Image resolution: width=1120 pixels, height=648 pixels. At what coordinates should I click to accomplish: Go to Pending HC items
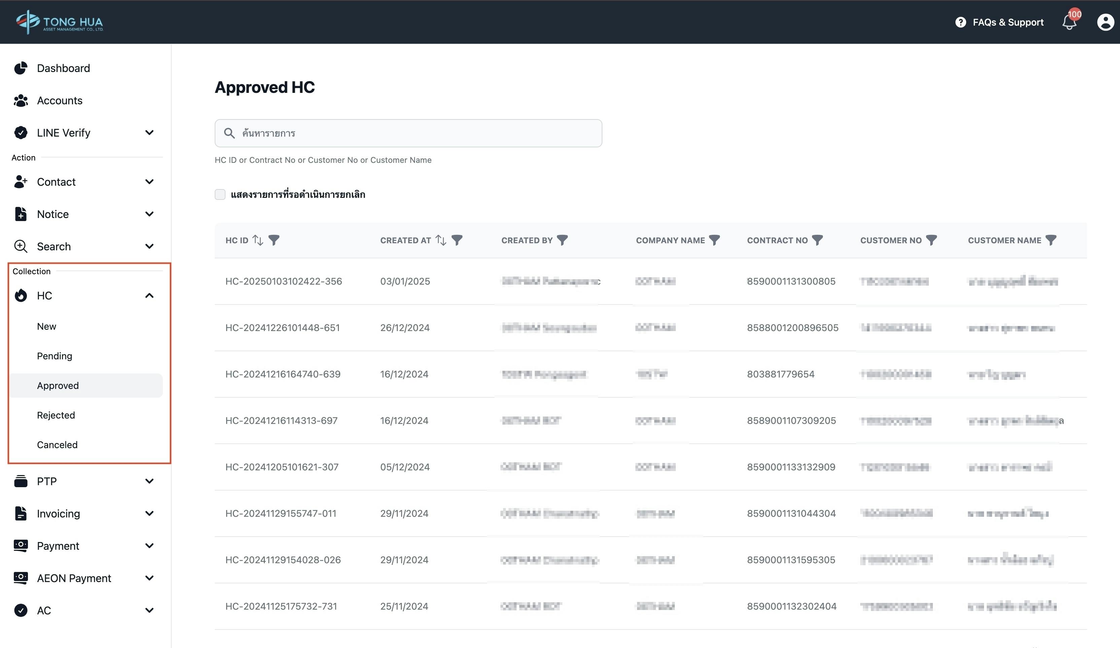(x=54, y=356)
